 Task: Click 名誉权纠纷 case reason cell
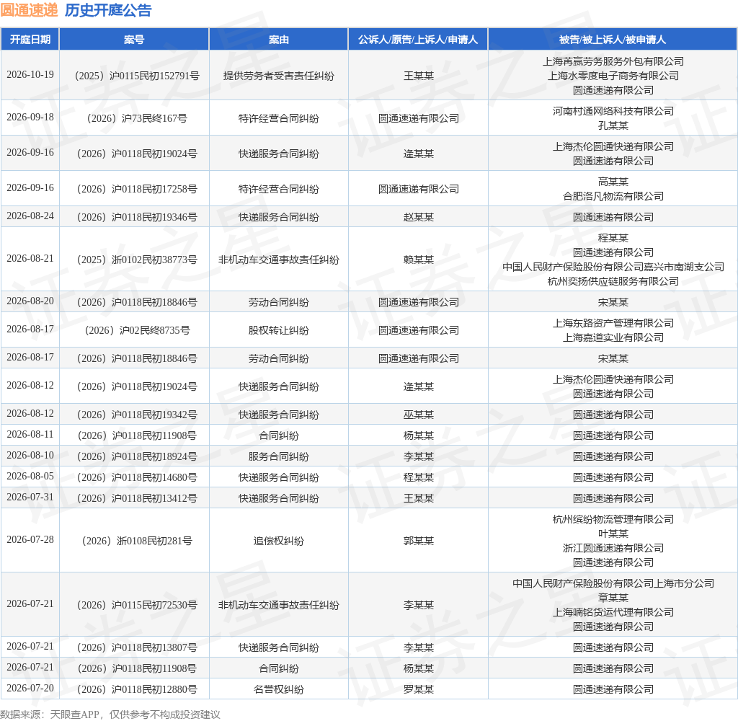(279, 689)
